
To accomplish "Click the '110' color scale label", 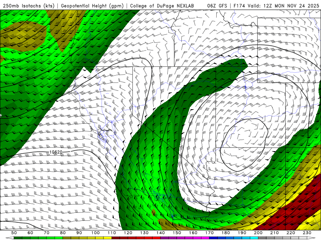I will tap(112, 233).
